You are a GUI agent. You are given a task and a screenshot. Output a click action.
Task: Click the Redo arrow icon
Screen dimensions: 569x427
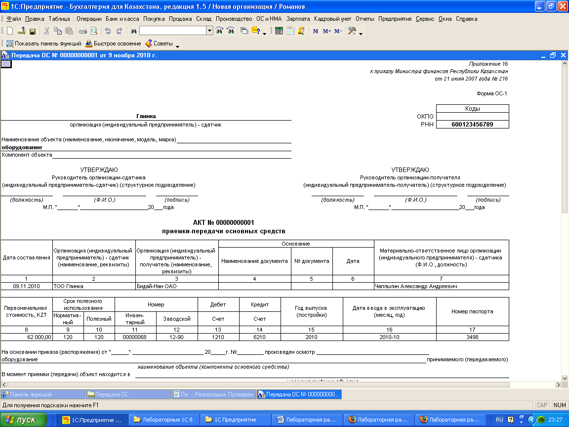tap(120, 31)
